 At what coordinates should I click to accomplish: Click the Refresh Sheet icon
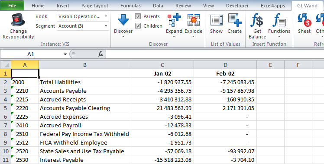(305, 20)
